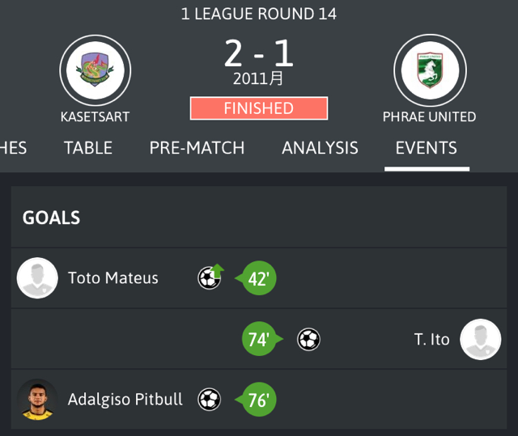Open Adalgiso Pitbull player photo
This screenshot has height=436, width=518.
point(37,400)
